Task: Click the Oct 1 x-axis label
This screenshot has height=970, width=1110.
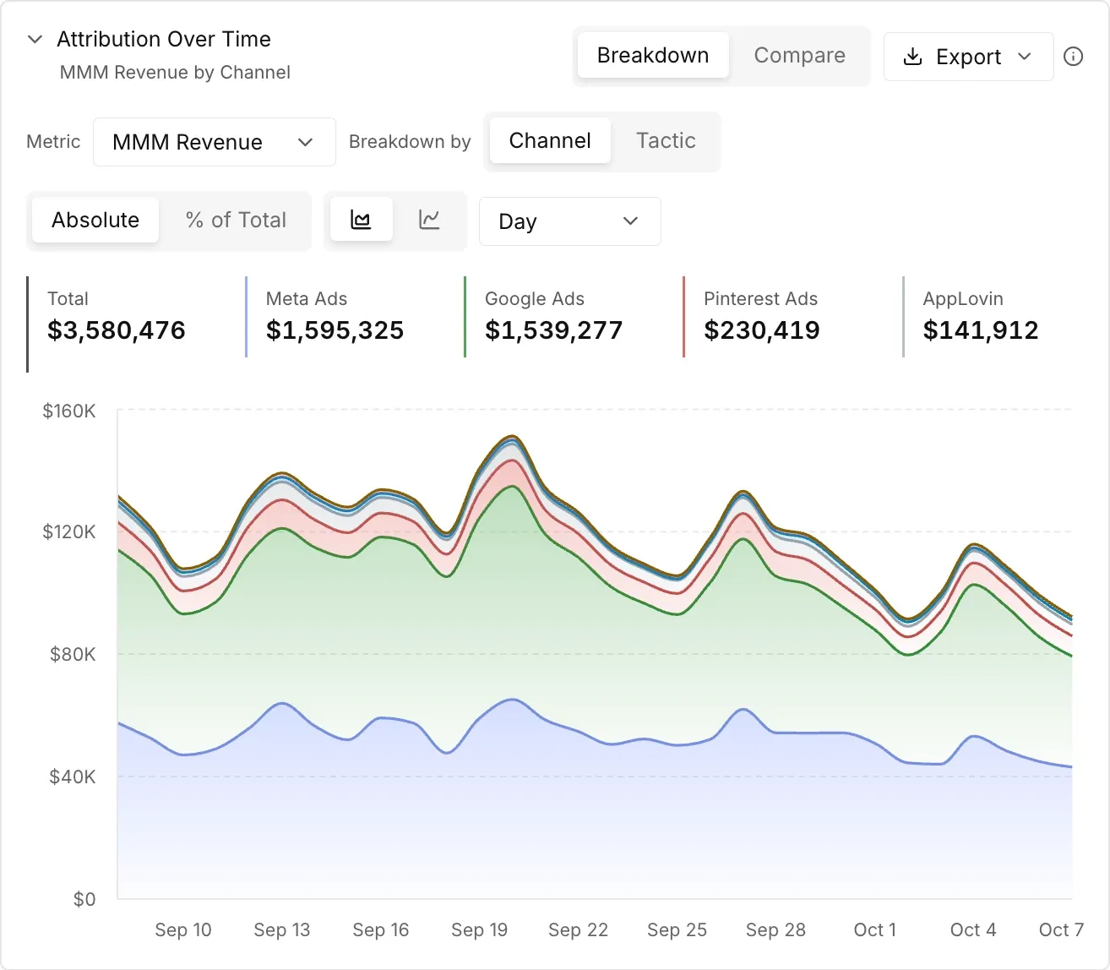Action: click(875, 929)
